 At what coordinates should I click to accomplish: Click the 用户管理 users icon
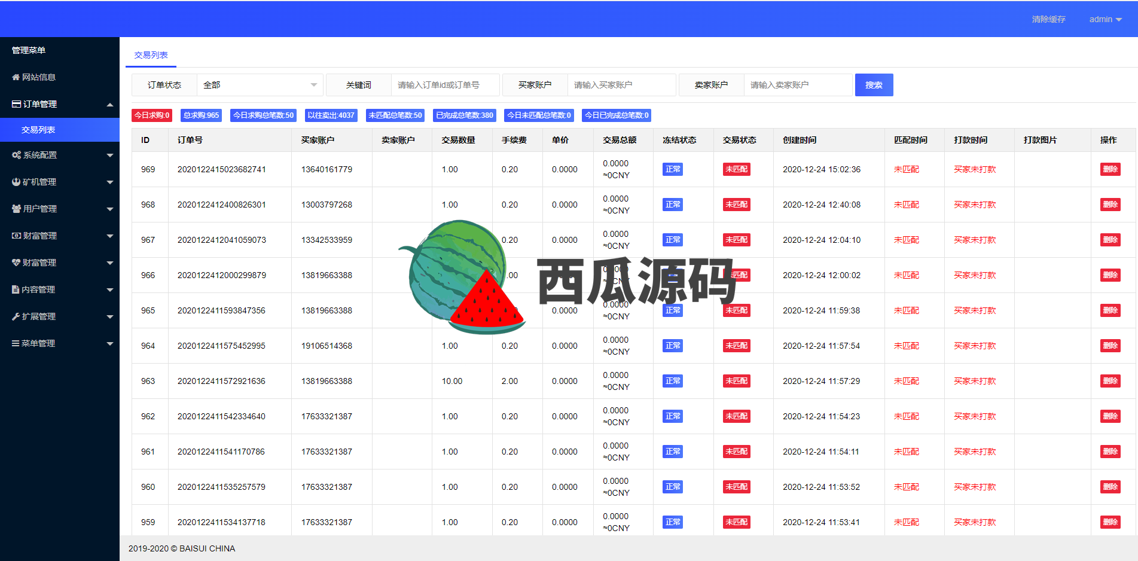[x=16, y=209]
